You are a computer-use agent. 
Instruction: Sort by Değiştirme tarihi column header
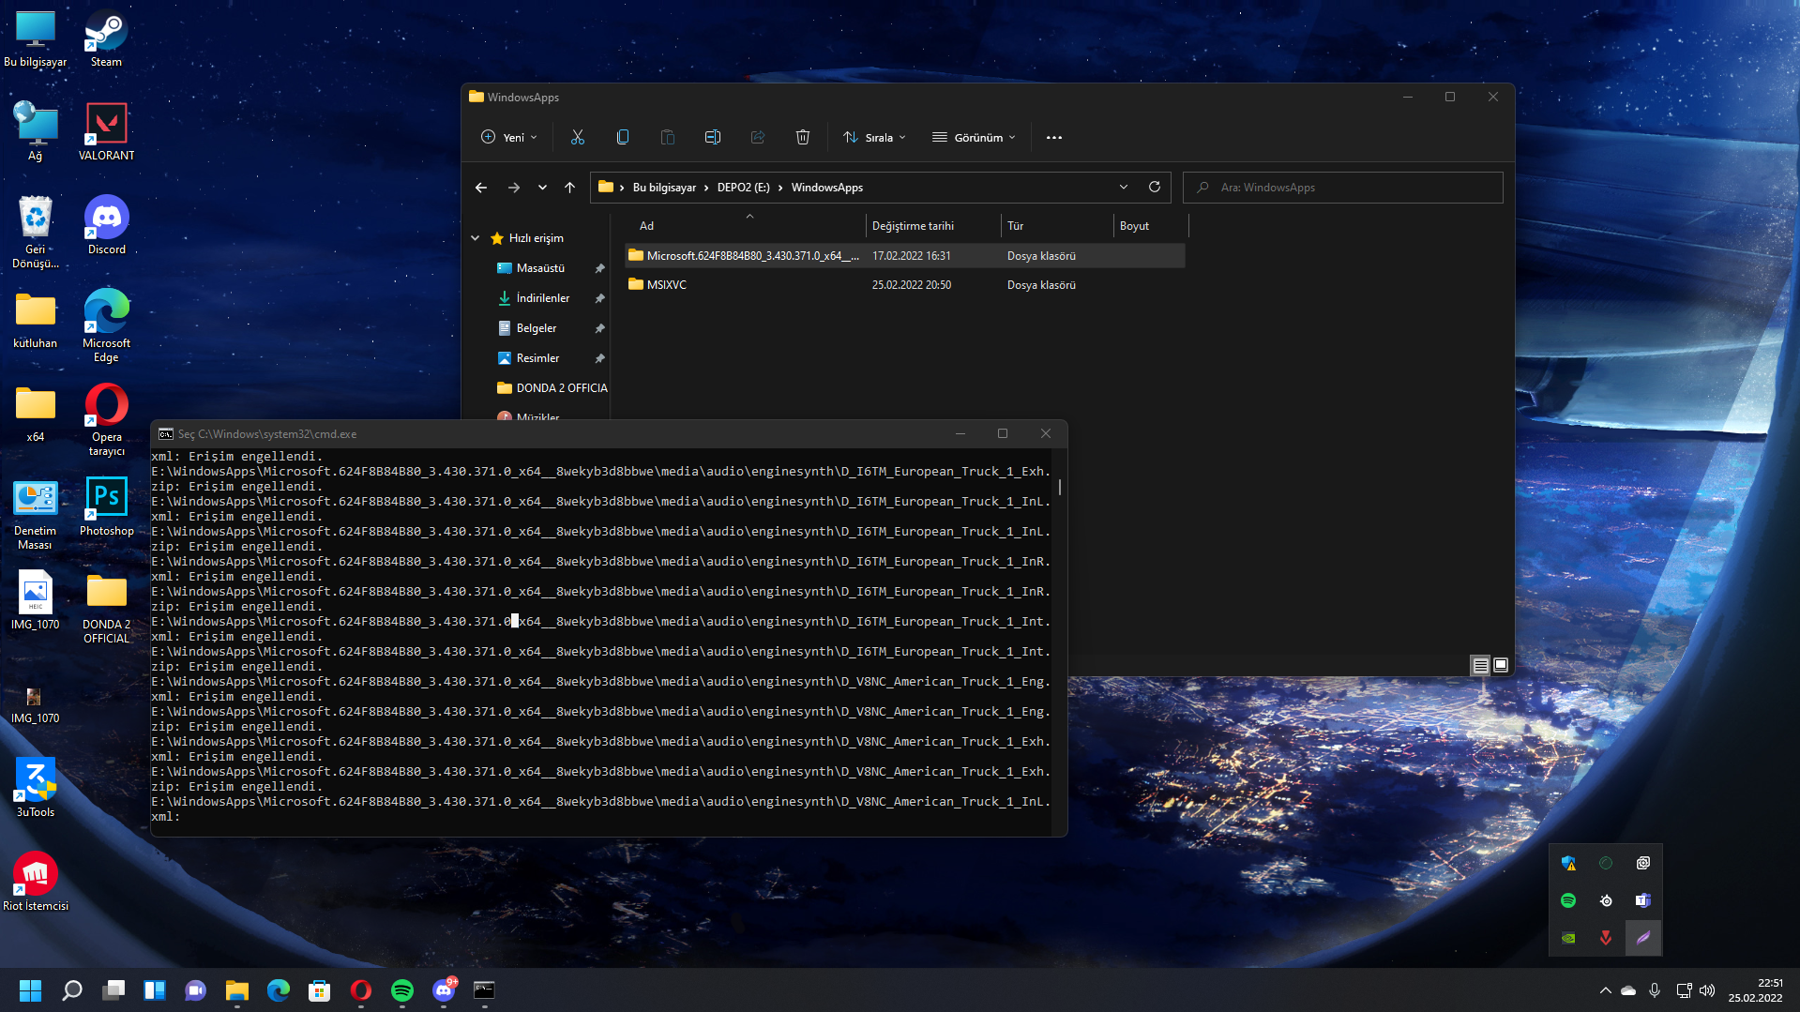coord(913,226)
